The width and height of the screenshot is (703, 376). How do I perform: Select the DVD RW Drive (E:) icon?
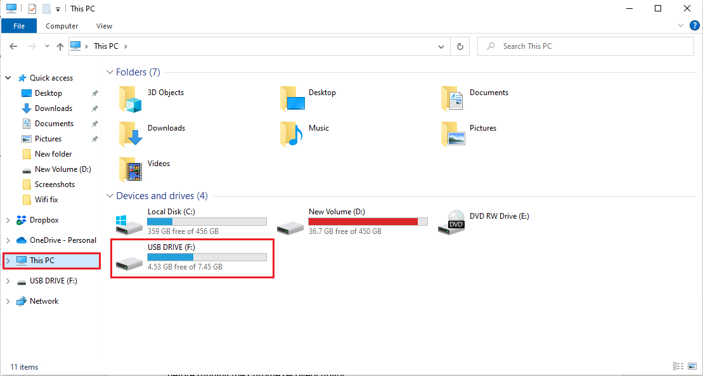(x=451, y=223)
